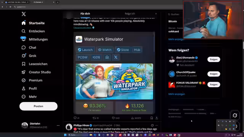This screenshot has width=244, height=137.
Task: Switch to the Folge ich tab
Action: 130,14
